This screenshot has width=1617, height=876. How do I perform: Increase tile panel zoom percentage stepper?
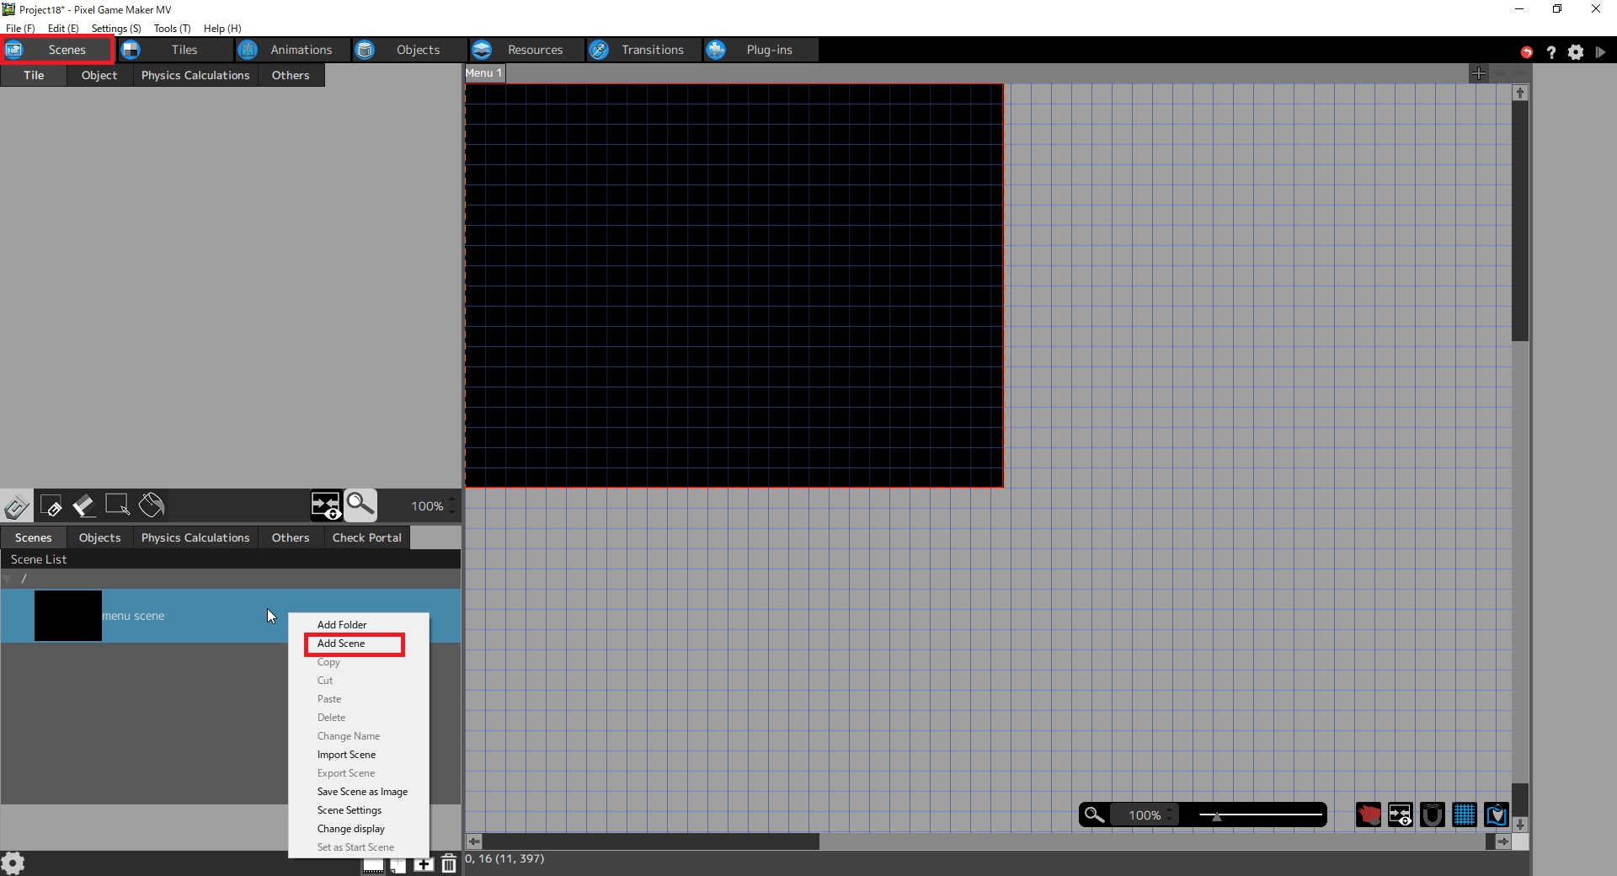click(x=452, y=500)
